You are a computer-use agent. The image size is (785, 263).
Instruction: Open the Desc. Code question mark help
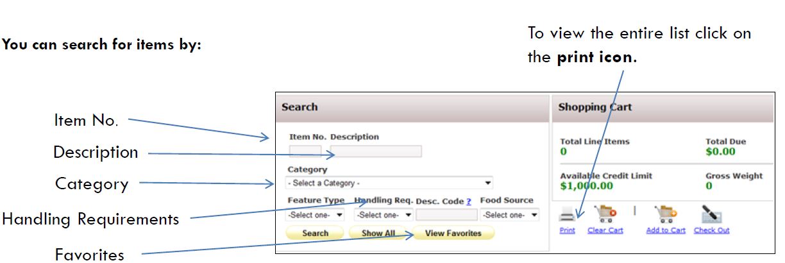pos(469,201)
